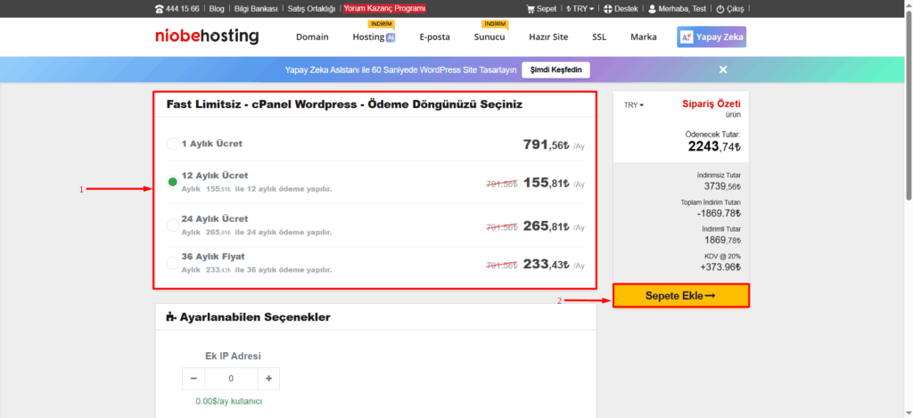913x418 pixels.
Task: Expand the Hosting menu
Action: click(374, 37)
